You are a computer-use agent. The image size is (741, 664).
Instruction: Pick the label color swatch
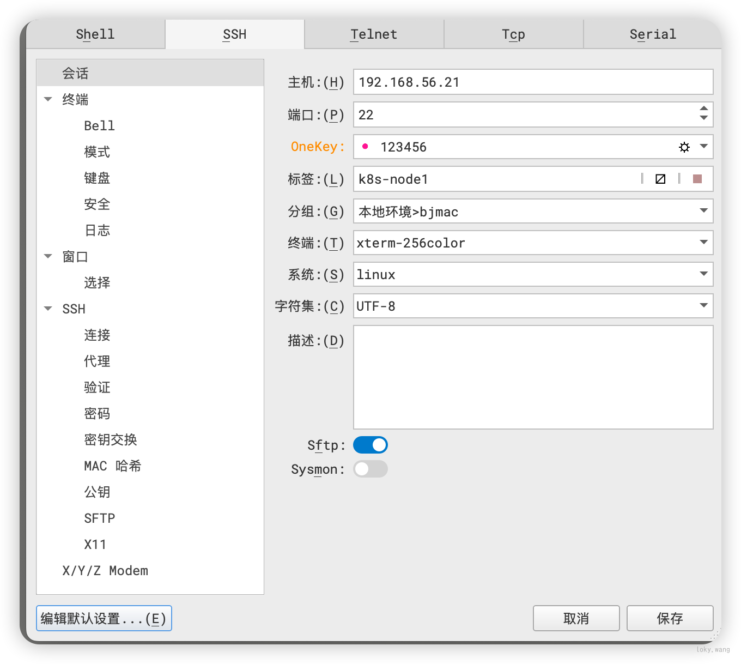click(697, 179)
